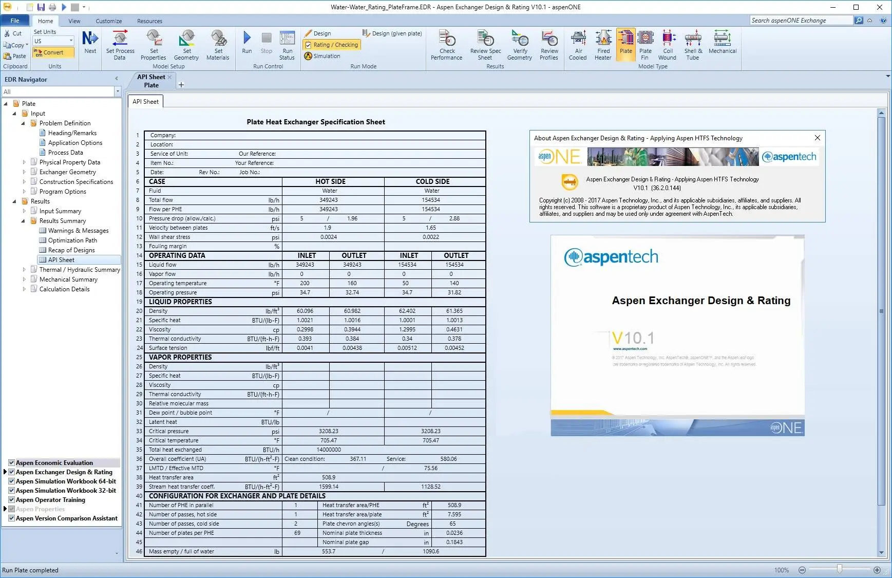The height and width of the screenshot is (578, 892).
Task: Switch to the Resources ribbon tab
Action: coord(149,21)
